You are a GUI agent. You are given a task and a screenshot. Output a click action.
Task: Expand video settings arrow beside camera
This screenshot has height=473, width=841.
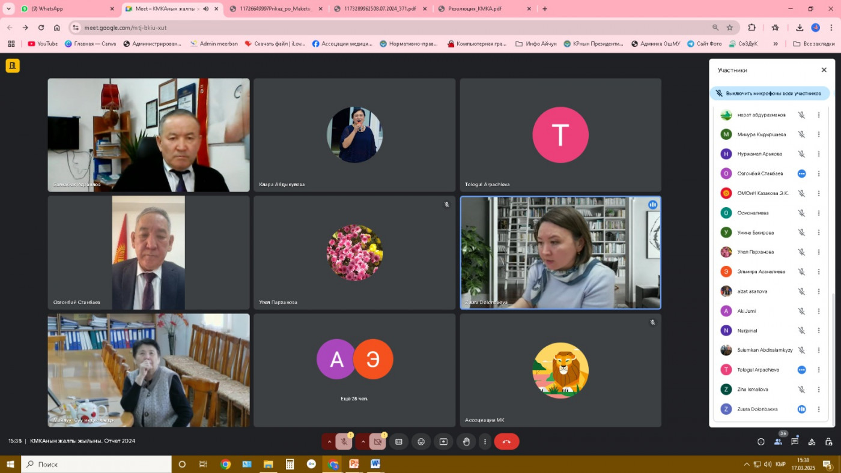tap(362, 442)
